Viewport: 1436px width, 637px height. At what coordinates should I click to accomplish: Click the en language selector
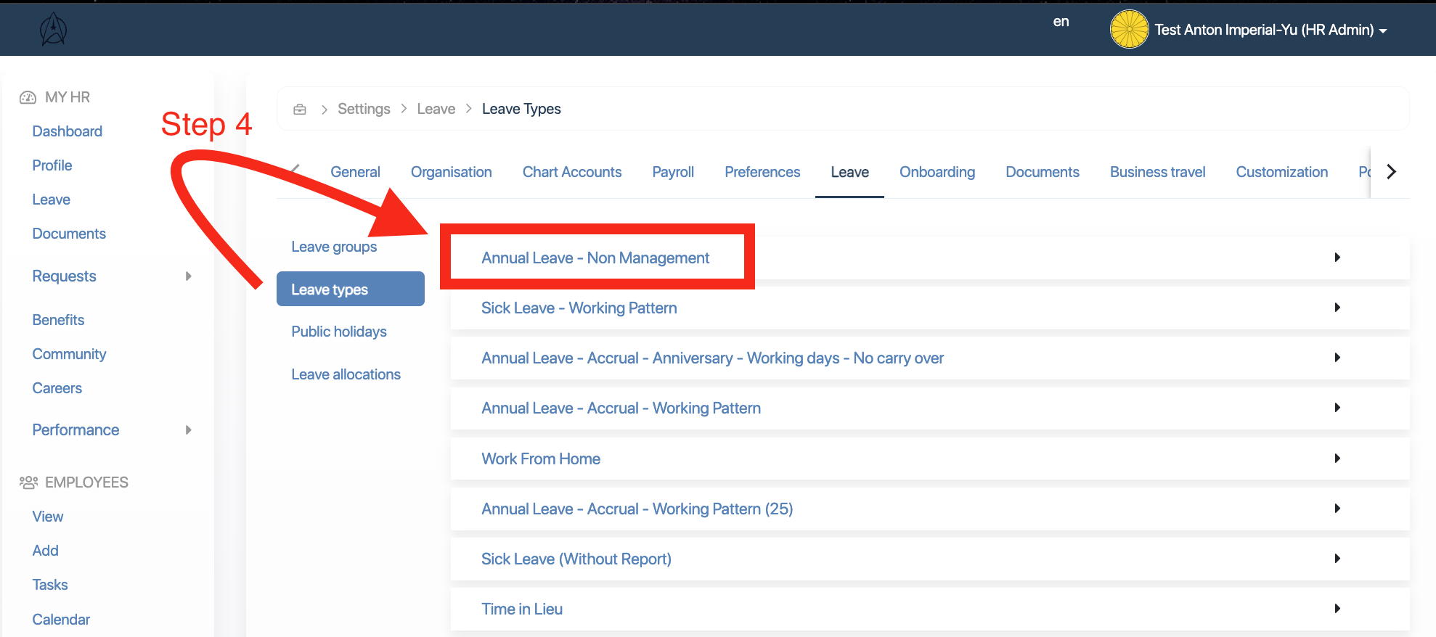1061,22
